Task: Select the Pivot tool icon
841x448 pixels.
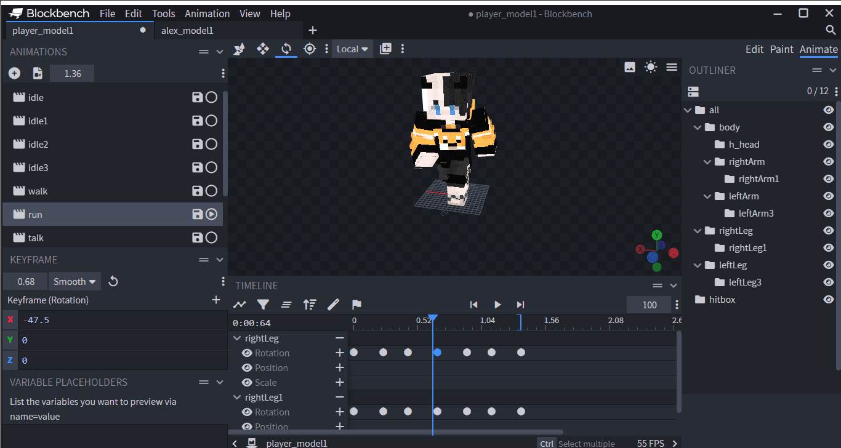Action: (310, 49)
